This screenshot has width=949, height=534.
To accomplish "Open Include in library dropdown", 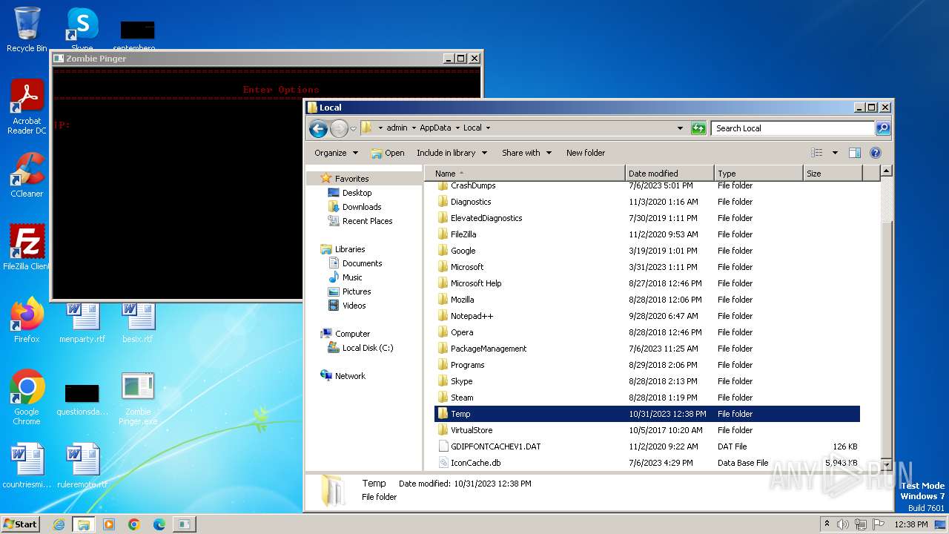I will tap(452, 153).
